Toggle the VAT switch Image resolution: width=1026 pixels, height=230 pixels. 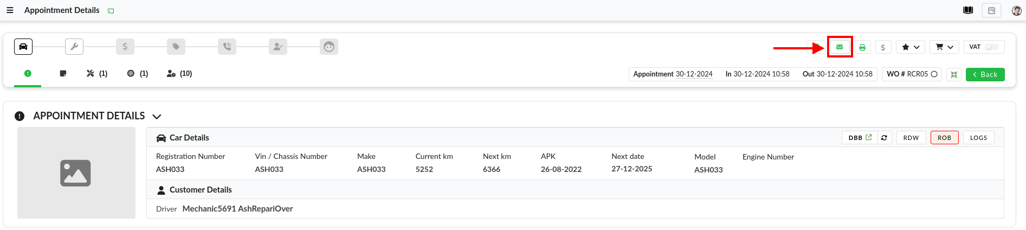pyautogui.click(x=991, y=47)
